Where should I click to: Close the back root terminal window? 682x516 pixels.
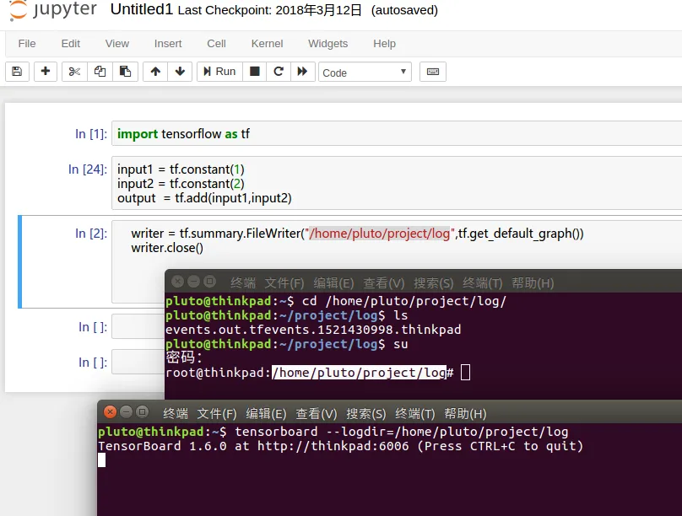(177, 282)
